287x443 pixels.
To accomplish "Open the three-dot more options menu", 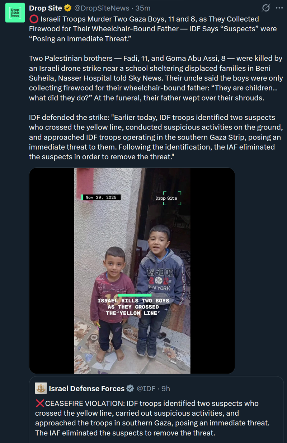I will click(279, 8).
